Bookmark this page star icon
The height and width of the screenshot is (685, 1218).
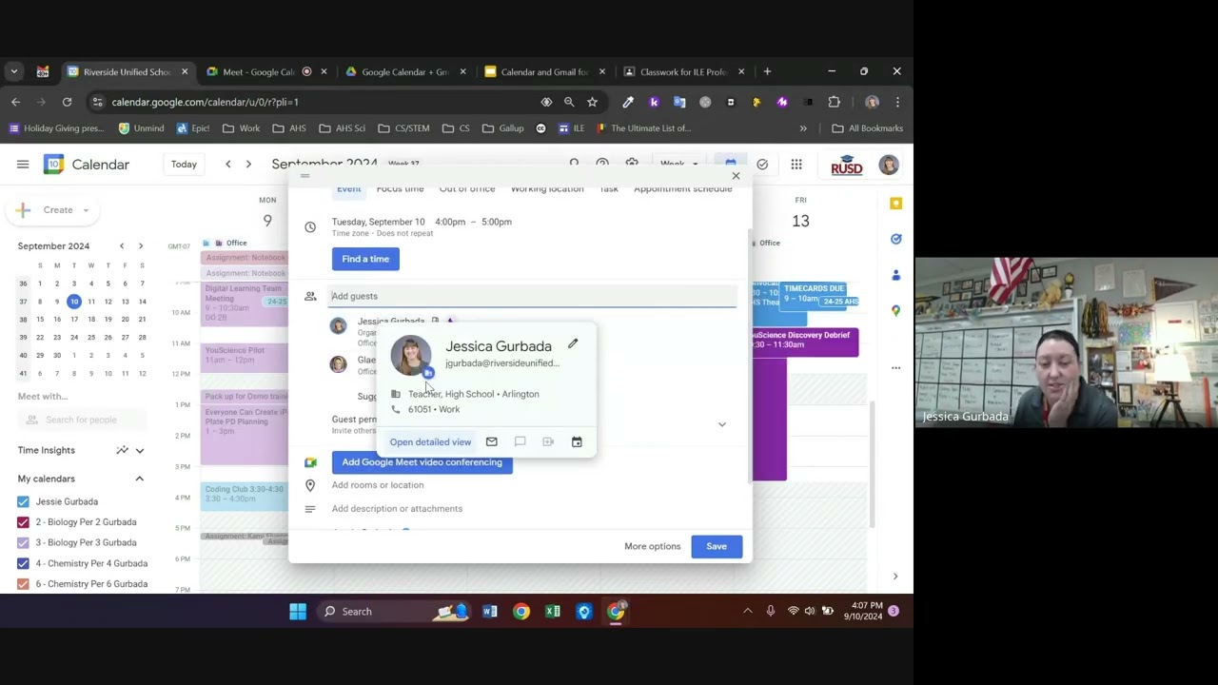592,102
